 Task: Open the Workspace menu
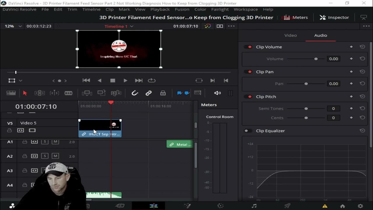click(x=246, y=9)
